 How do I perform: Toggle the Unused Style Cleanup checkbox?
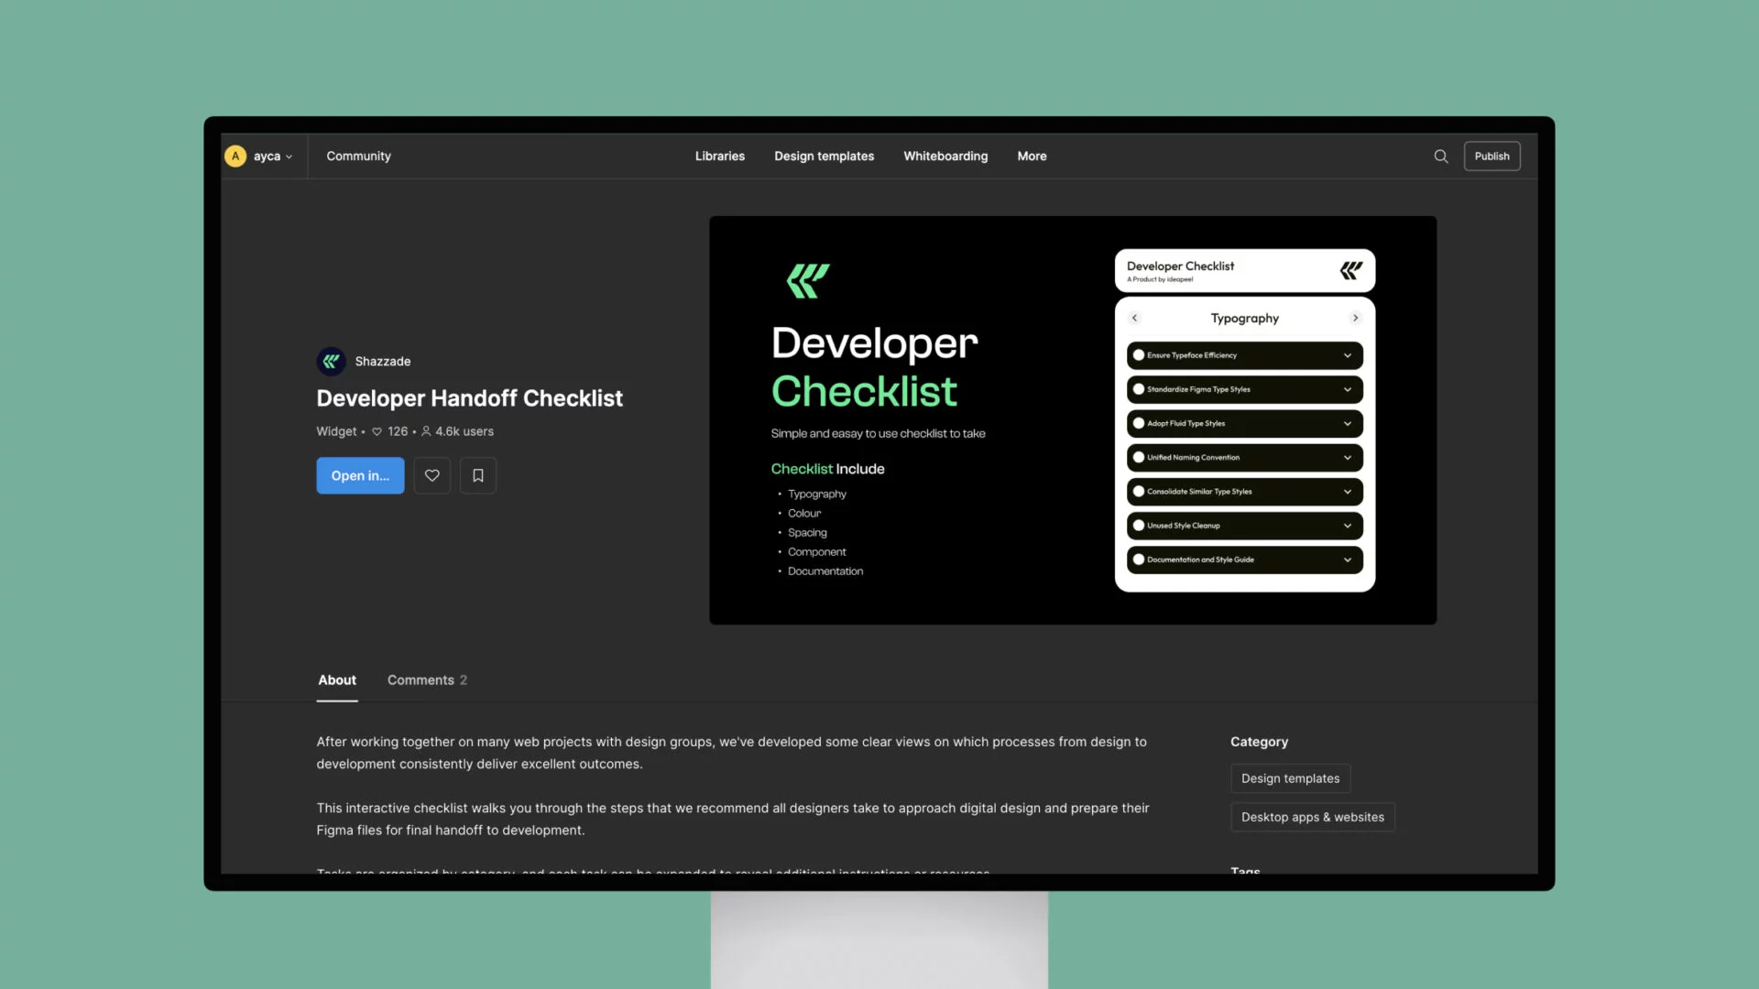point(1140,526)
